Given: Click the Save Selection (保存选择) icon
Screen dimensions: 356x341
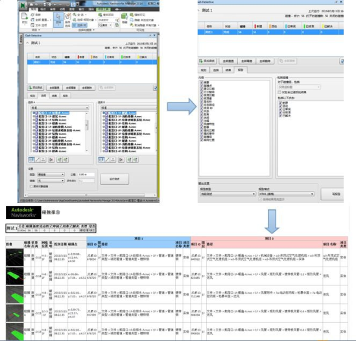Looking at the screenshot, I should (67, 19).
